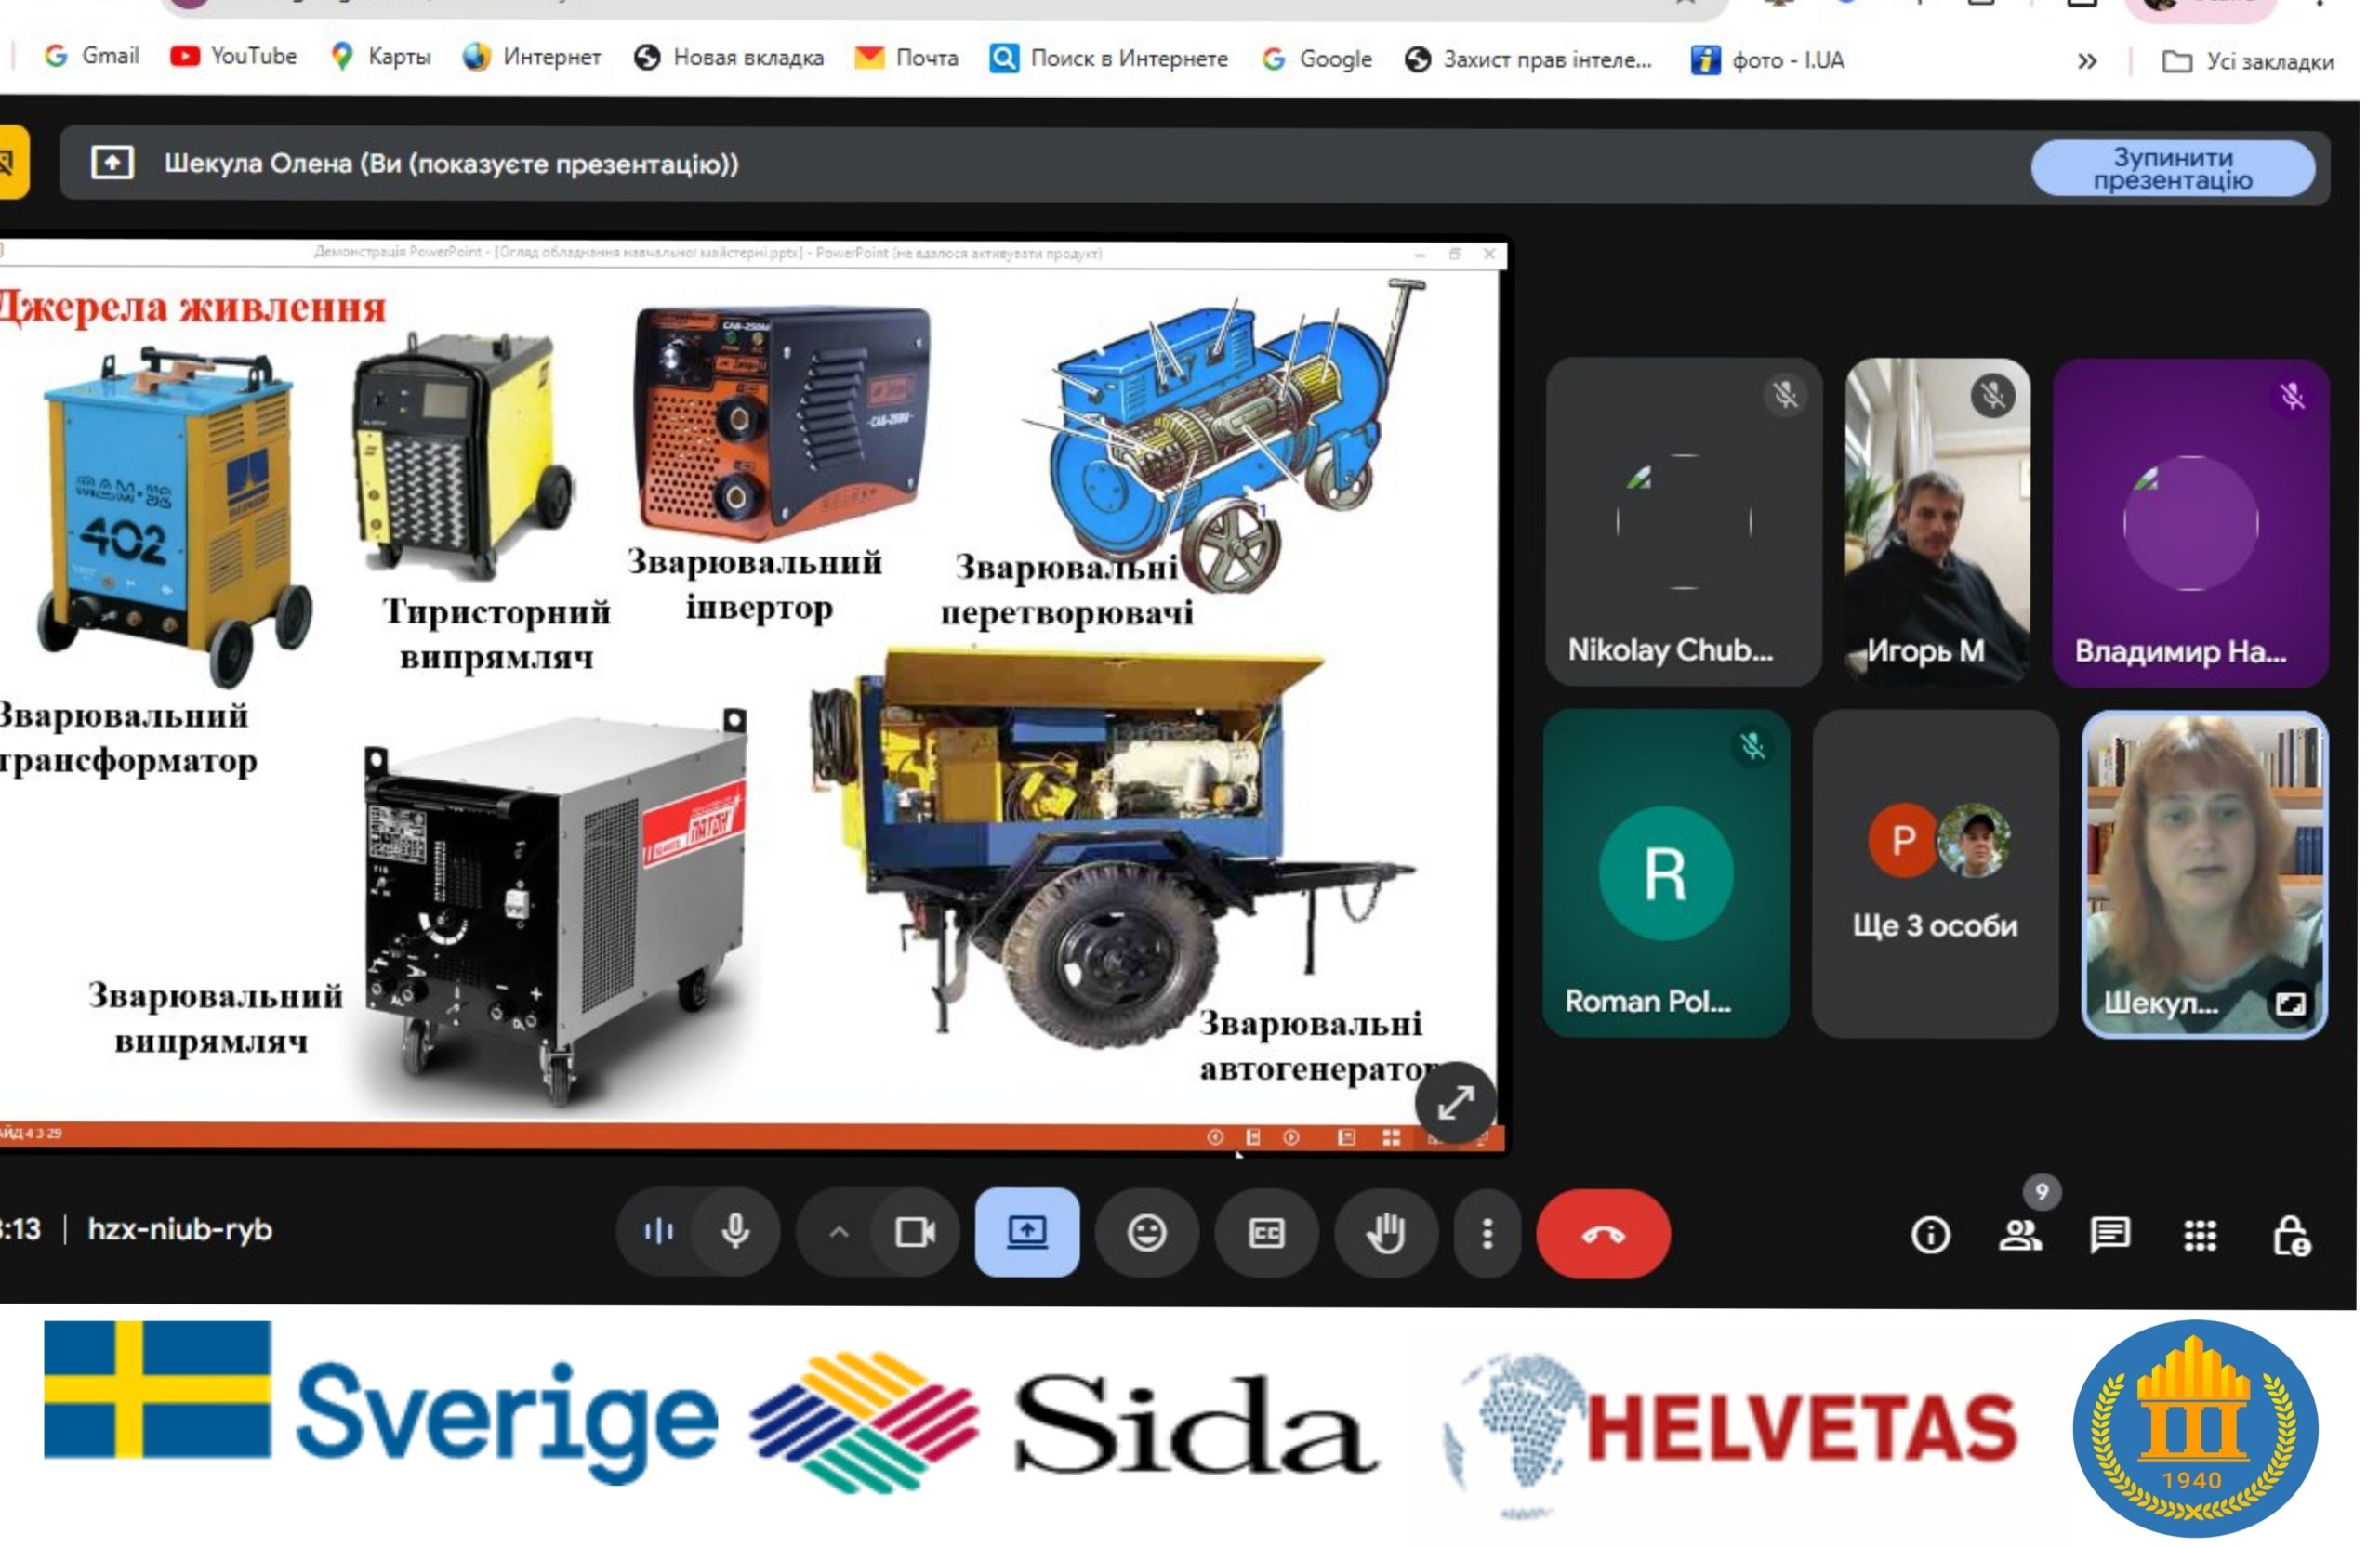Image resolution: width=2380 pixels, height=1547 pixels.
Task: Open the chat messages panel
Action: 2110,1235
